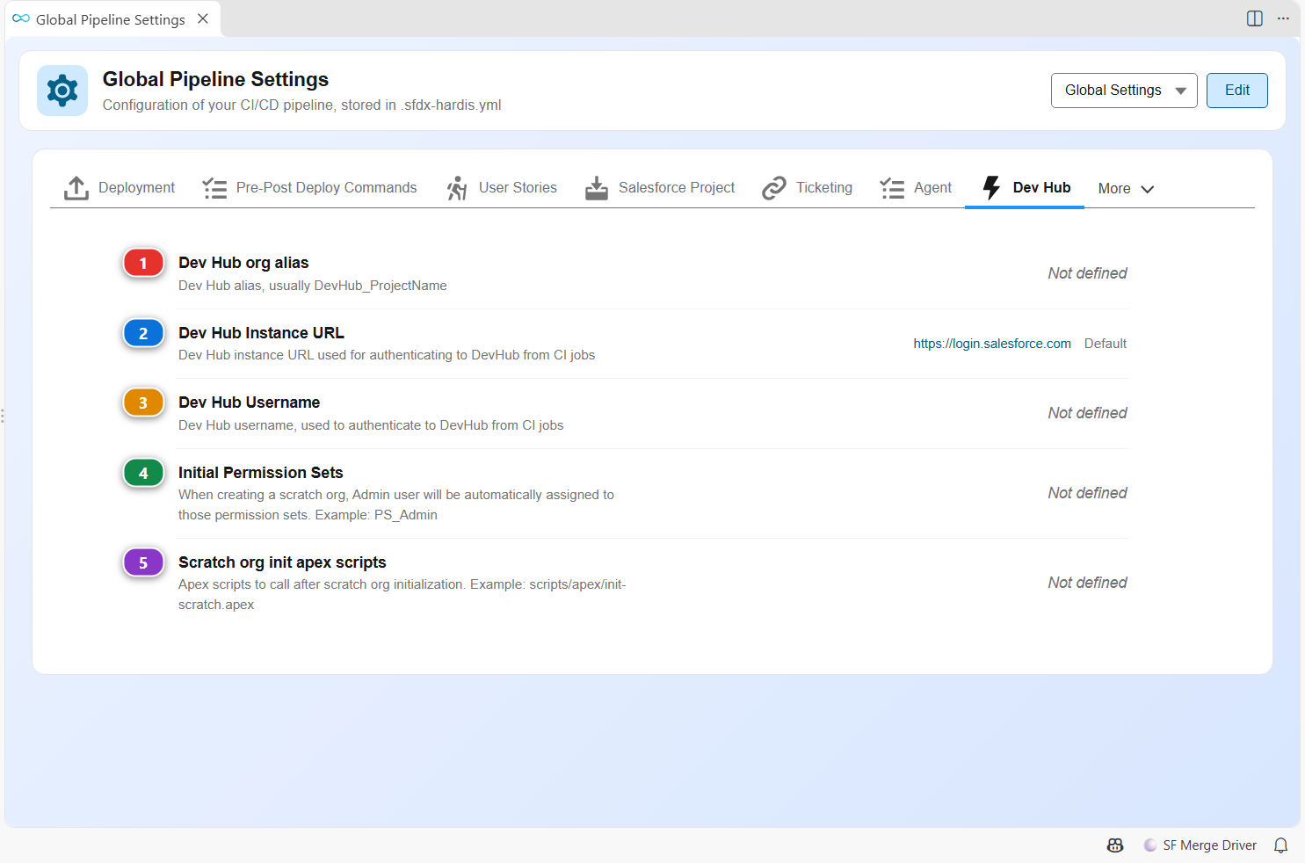1305x863 pixels.
Task: Click Not defined value for Initial Permission Sets
Action: 1087,493
